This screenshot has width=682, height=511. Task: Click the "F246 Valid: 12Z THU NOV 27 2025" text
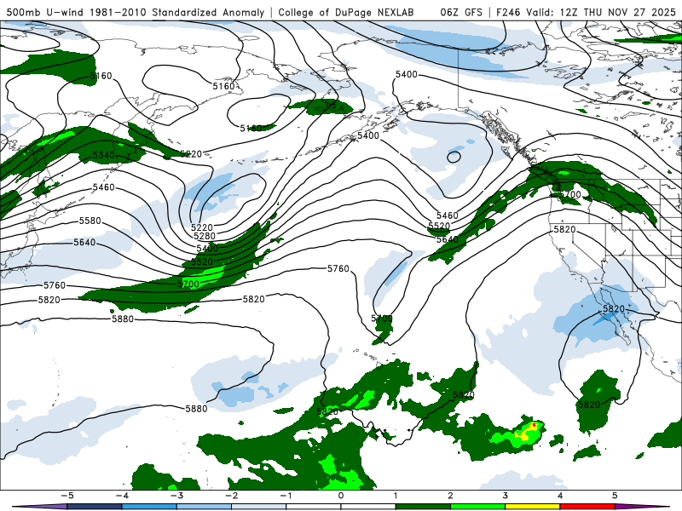[x=586, y=13]
